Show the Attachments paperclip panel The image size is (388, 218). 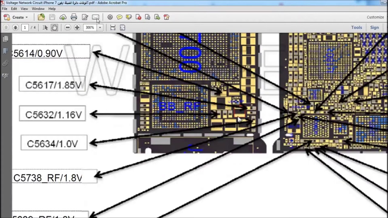click(x=5, y=63)
